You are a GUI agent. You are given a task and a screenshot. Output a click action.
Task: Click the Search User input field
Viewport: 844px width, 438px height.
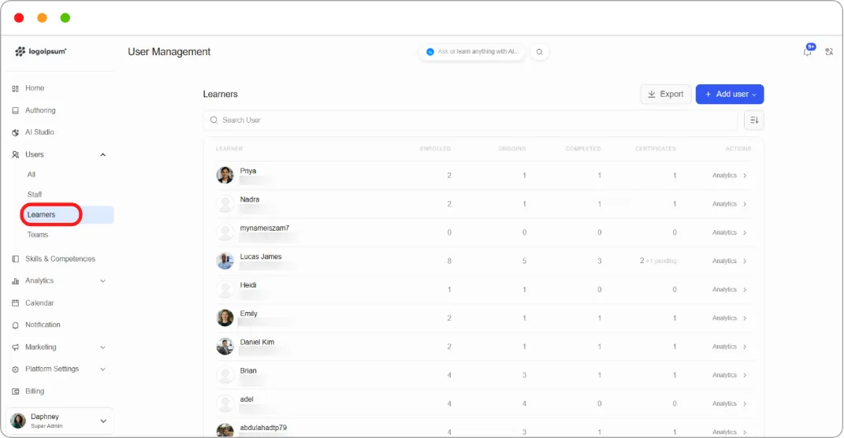tap(470, 120)
